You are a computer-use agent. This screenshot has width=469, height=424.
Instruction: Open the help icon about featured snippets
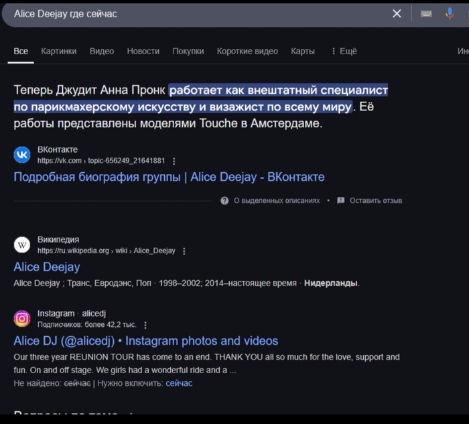[224, 200]
